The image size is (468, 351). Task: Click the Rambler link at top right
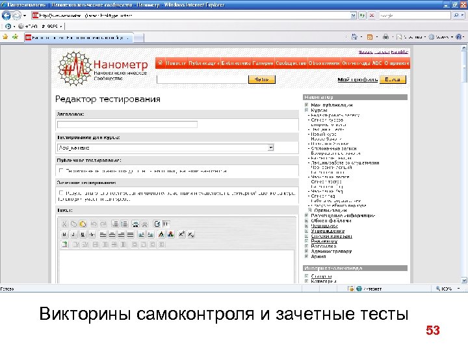click(x=399, y=52)
